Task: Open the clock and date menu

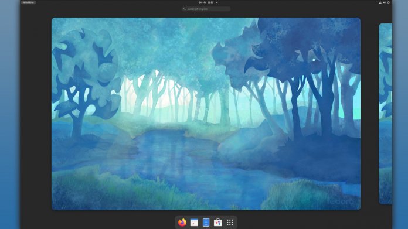Action: 206,2
